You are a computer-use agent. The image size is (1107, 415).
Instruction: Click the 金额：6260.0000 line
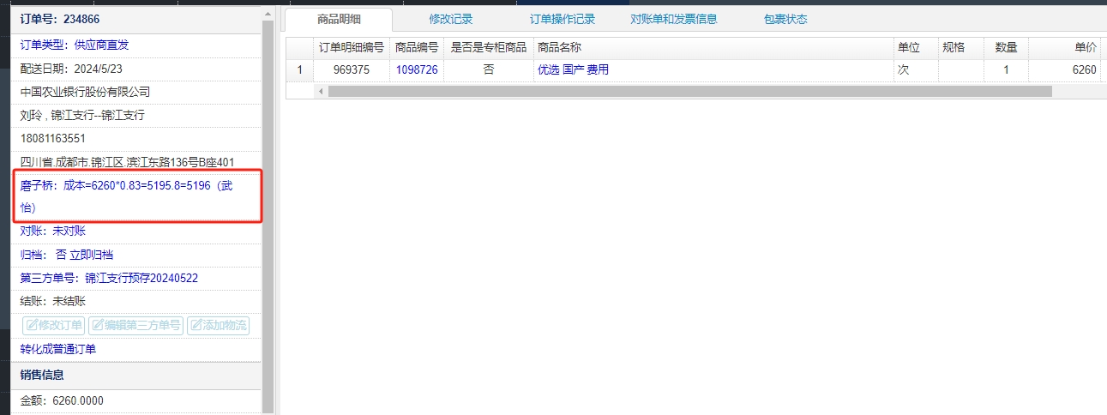(x=61, y=400)
